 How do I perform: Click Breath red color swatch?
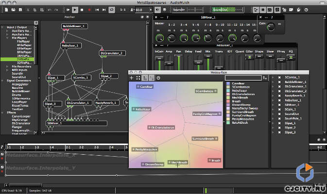pos(228,101)
